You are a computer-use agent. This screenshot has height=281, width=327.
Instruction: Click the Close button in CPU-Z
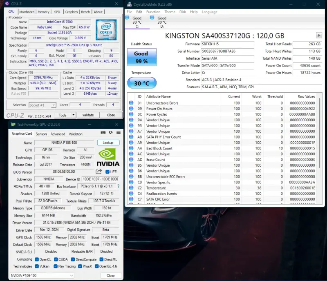point(111,115)
